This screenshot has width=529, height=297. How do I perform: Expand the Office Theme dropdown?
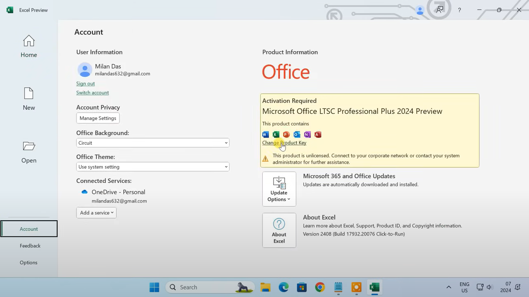(153, 167)
